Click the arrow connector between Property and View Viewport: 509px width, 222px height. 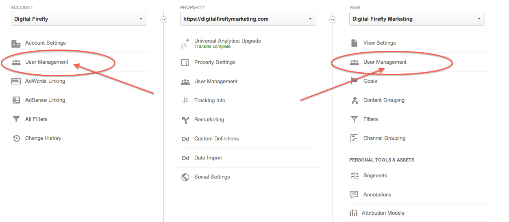coord(333,19)
